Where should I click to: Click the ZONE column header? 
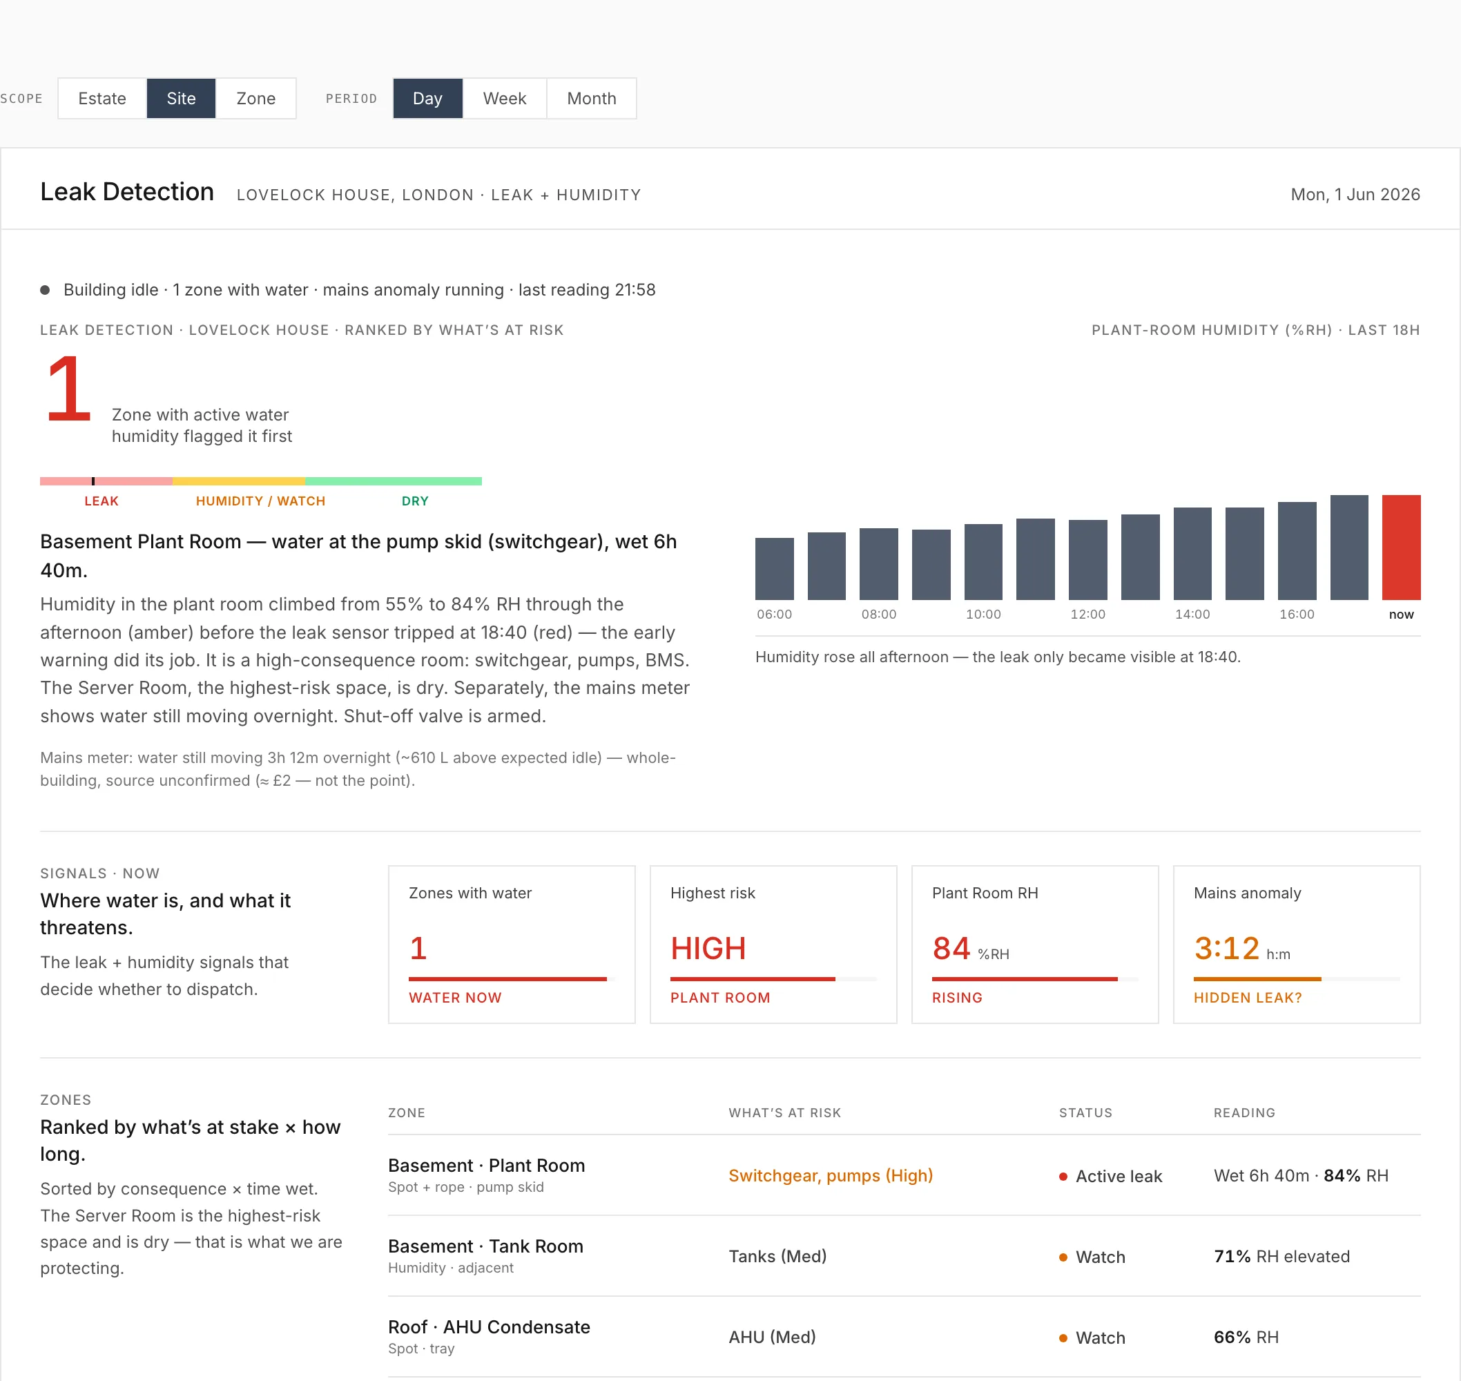pyautogui.click(x=406, y=1113)
